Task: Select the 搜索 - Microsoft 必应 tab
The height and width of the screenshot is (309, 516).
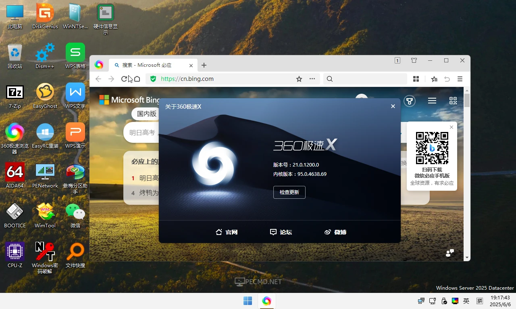Action: tap(153, 65)
